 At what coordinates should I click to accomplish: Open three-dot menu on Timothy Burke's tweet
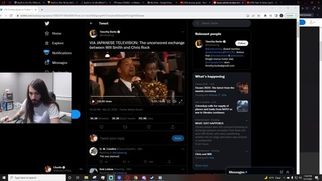(183, 32)
